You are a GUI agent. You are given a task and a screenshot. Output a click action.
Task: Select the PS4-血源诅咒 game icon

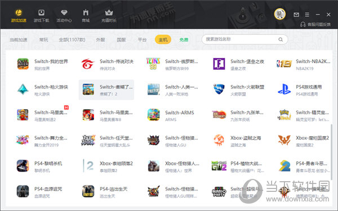point(23,191)
